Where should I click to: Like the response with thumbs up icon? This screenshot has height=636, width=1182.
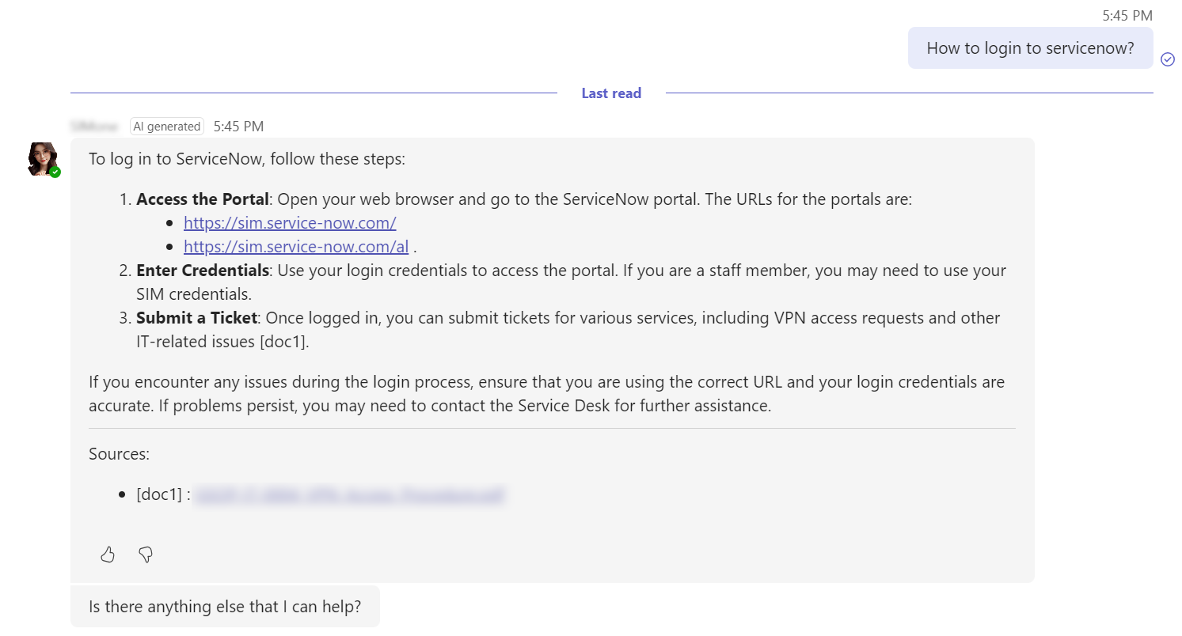pos(108,555)
